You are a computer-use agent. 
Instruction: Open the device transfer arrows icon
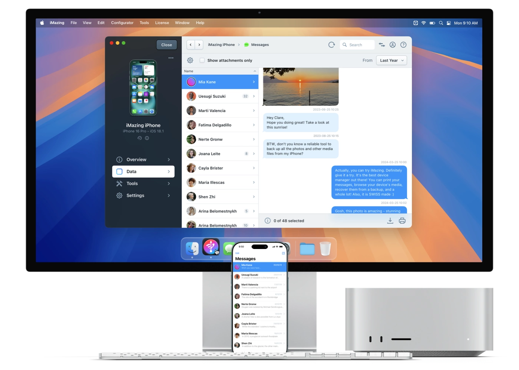tap(382, 45)
